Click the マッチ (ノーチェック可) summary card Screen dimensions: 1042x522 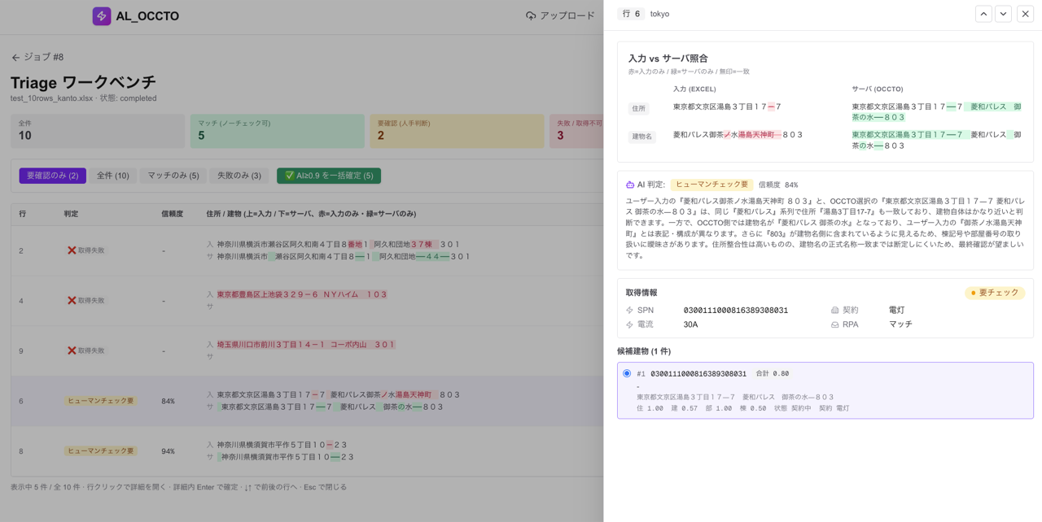[278, 131]
